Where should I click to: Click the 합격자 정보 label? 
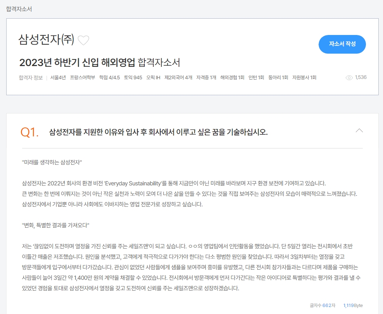[31, 77]
